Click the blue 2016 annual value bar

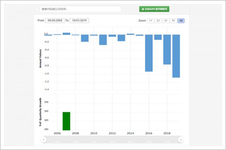149,53
